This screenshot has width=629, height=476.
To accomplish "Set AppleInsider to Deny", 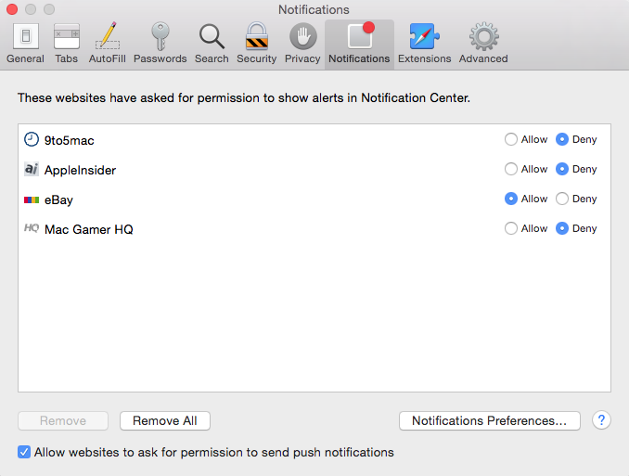I will tap(562, 169).
